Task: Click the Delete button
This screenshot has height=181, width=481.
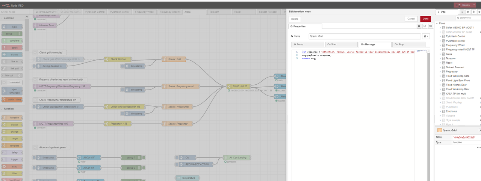Action: (295, 19)
